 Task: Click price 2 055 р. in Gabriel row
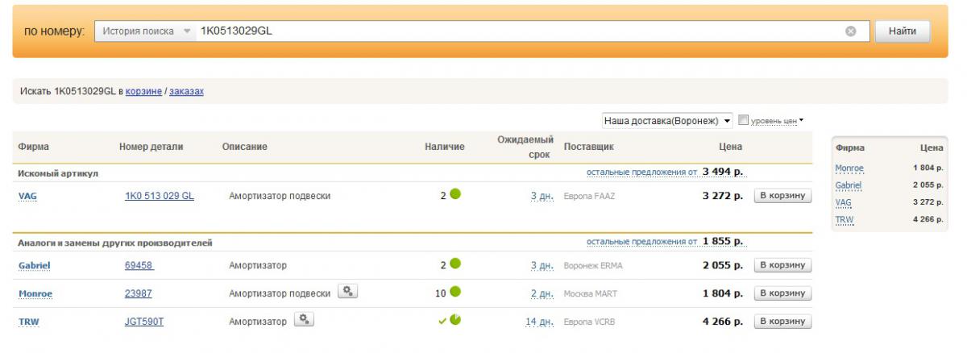[x=723, y=265]
